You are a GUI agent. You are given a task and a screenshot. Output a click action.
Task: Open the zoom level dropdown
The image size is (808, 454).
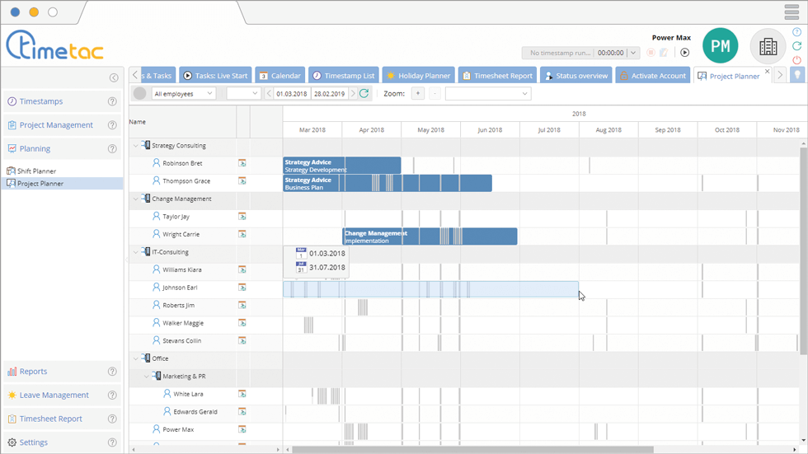(487, 94)
